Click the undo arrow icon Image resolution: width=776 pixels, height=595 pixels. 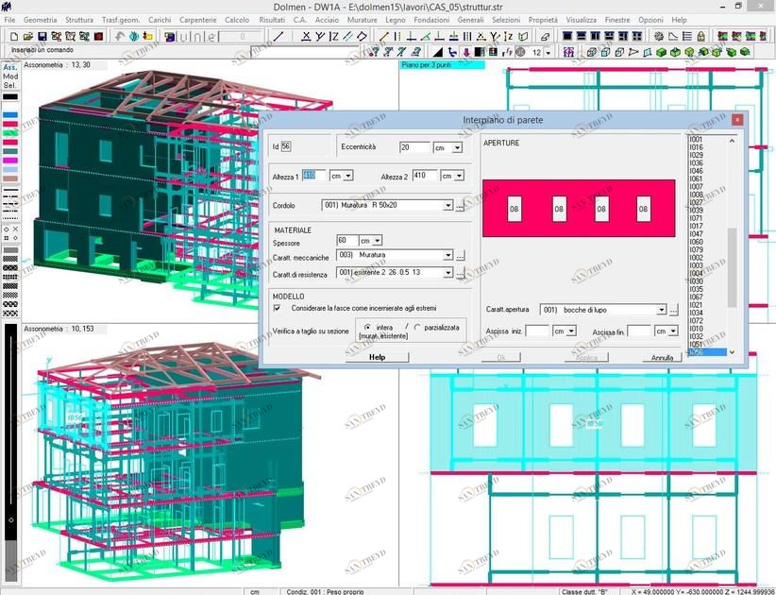(120, 36)
